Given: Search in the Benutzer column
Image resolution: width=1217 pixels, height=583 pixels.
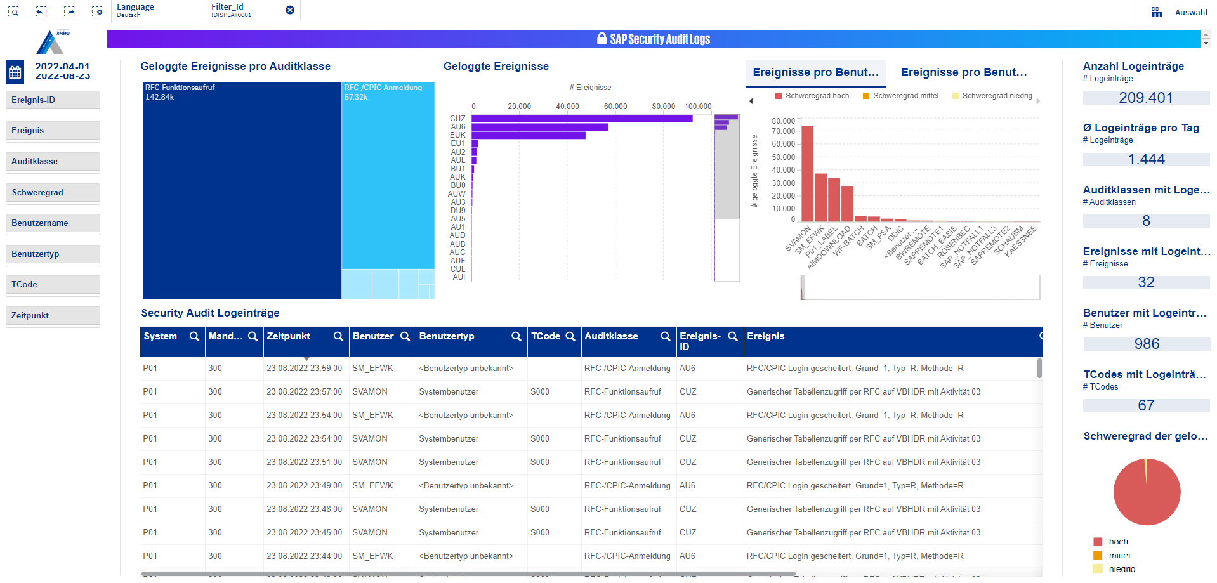Looking at the screenshot, I should click(x=405, y=336).
